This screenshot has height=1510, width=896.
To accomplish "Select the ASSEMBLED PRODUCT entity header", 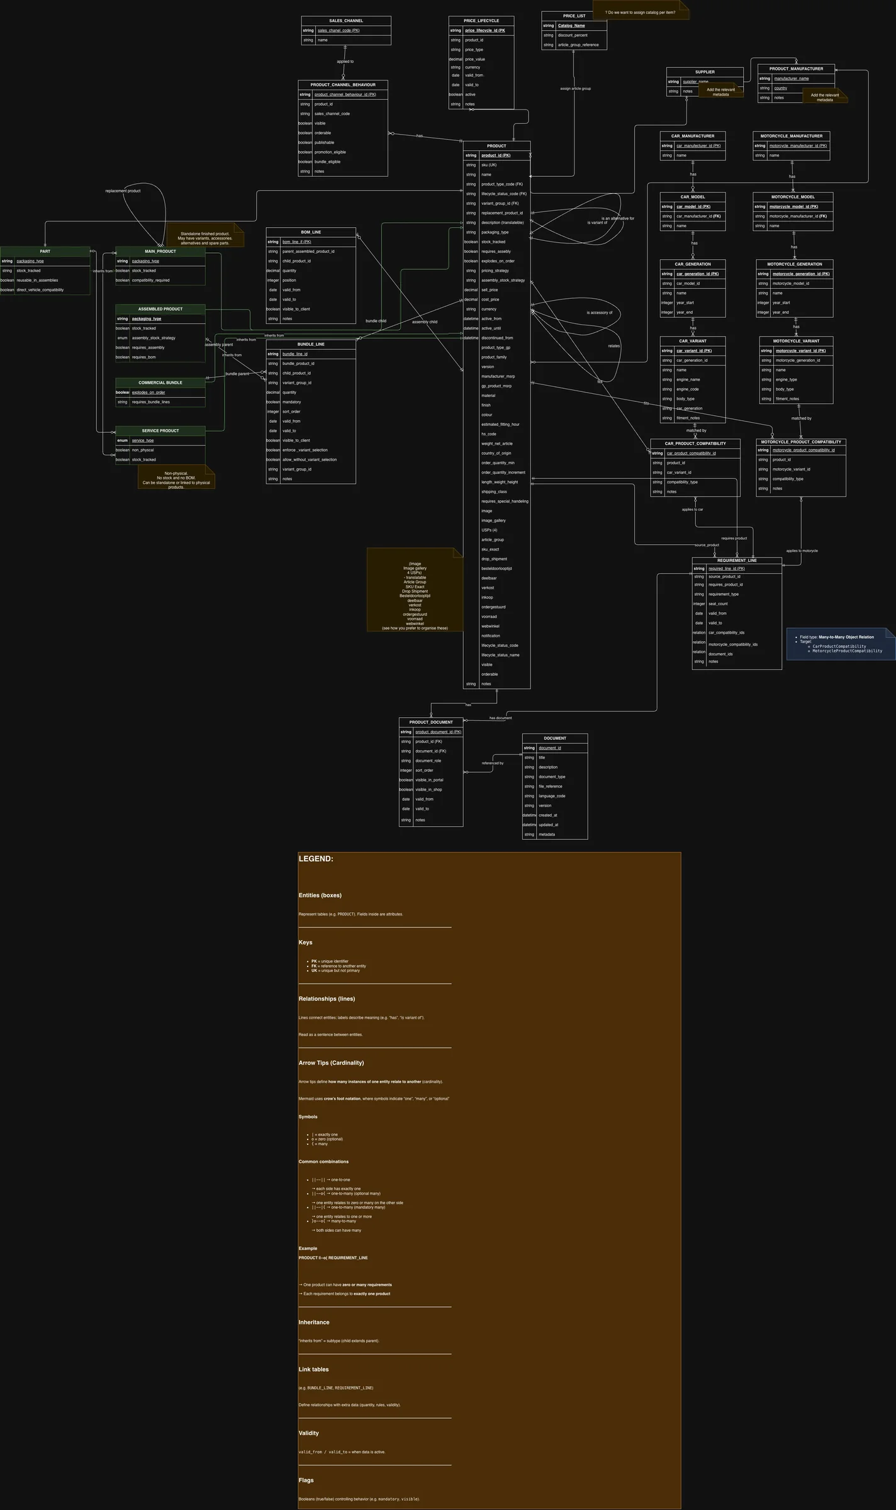I will point(160,309).
